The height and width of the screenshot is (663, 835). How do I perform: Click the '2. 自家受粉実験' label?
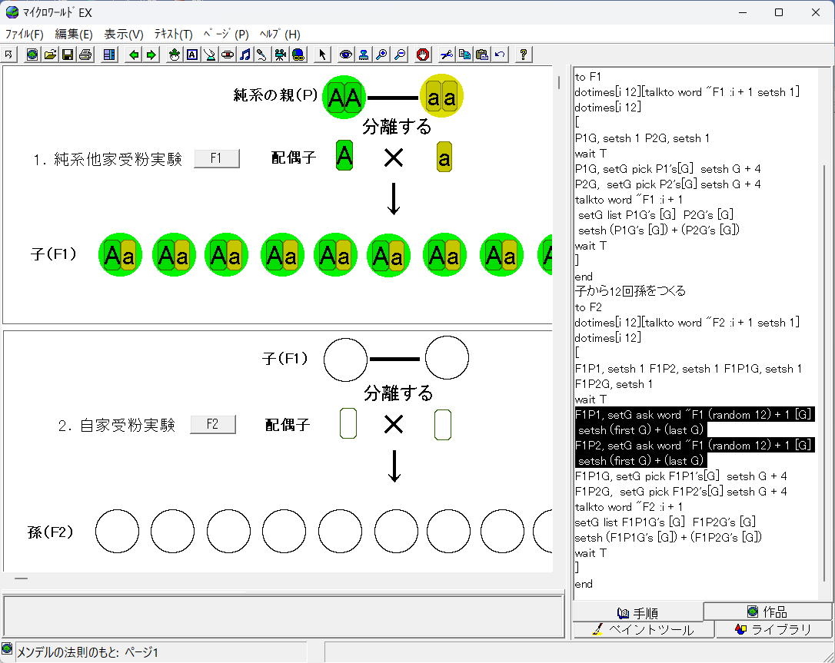tap(117, 425)
